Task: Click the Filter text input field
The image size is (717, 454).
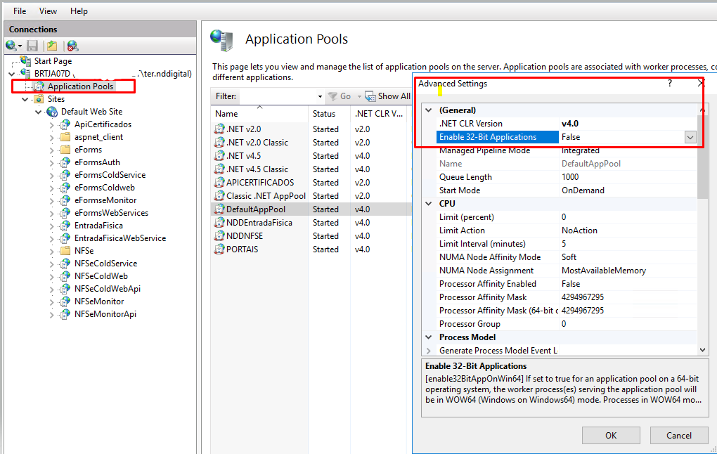Action: [278, 96]
